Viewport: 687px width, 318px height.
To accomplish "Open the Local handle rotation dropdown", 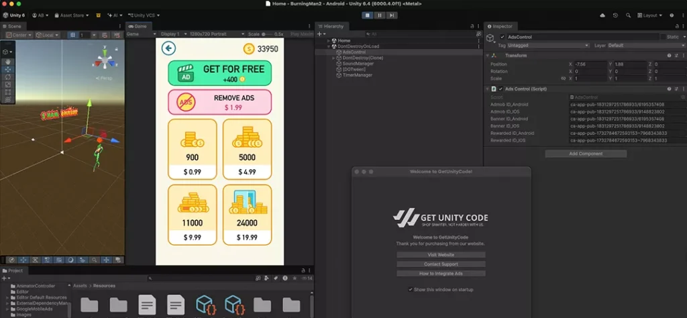I will (48, 35).
